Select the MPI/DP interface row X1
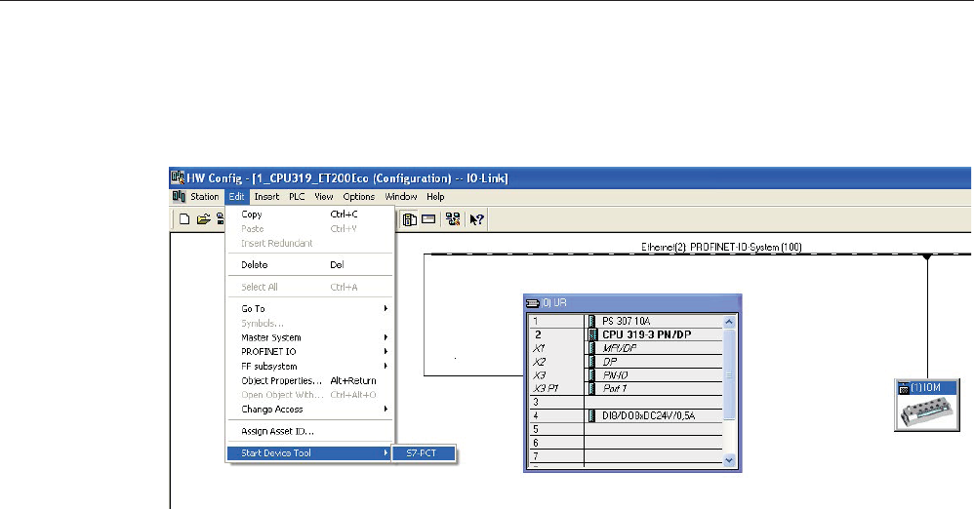This screenshot has height=509, width=974. point(626,348)
